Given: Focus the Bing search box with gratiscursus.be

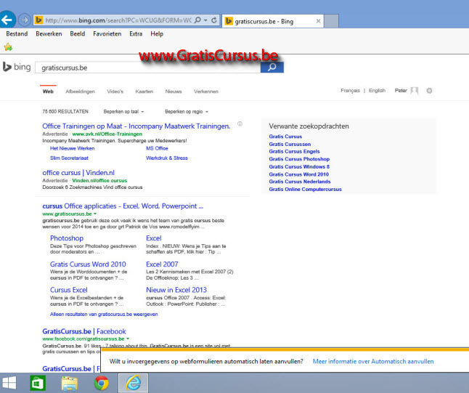Looking at the screenshot, I should pyautogui.click(x=148, y=68).
